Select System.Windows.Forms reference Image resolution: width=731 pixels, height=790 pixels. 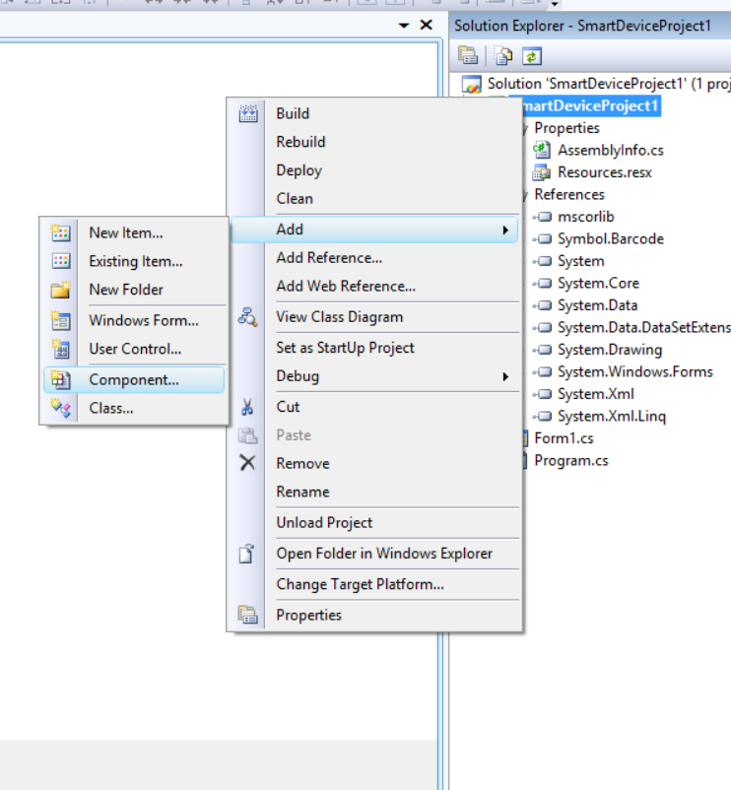pyautogui.click(x=635, y=371)
